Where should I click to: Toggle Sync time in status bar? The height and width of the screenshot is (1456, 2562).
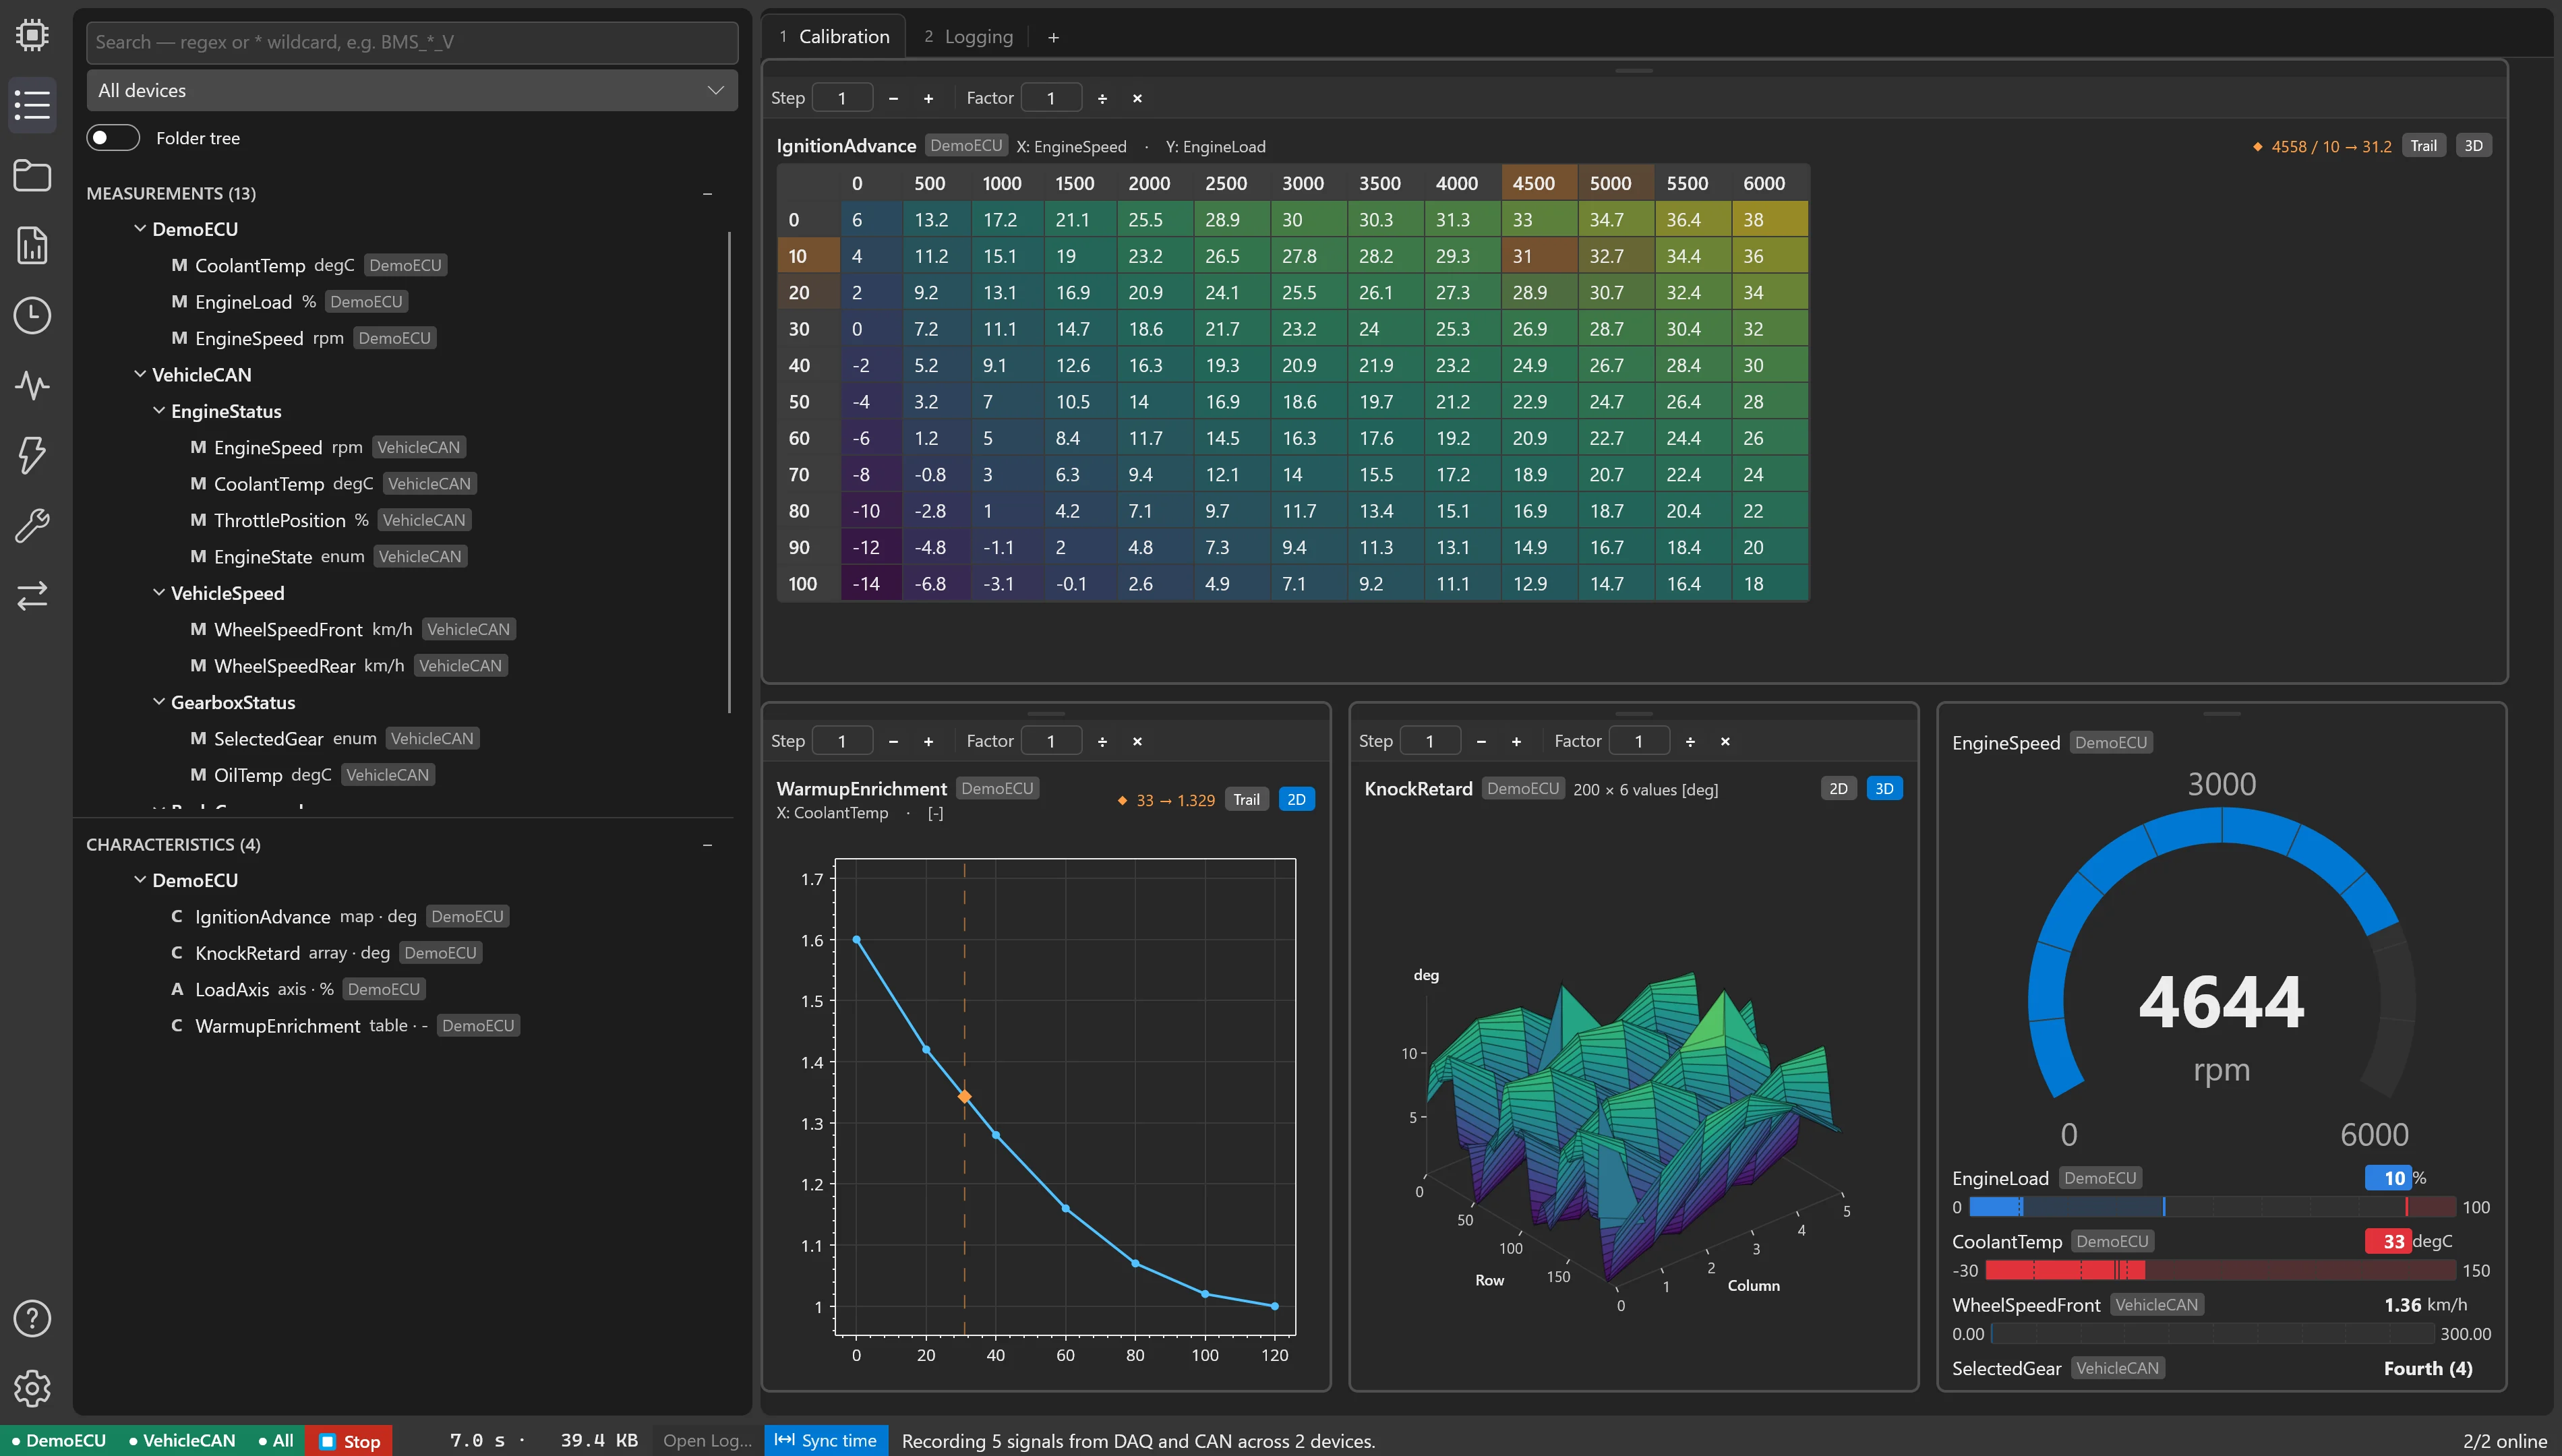tap(826, 1440)
